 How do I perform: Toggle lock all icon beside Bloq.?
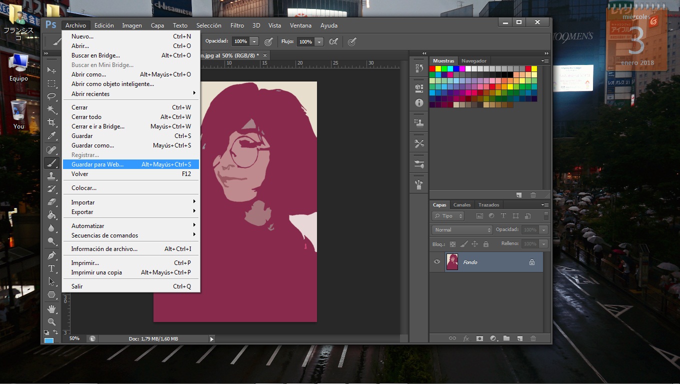(x=485, y=244)
